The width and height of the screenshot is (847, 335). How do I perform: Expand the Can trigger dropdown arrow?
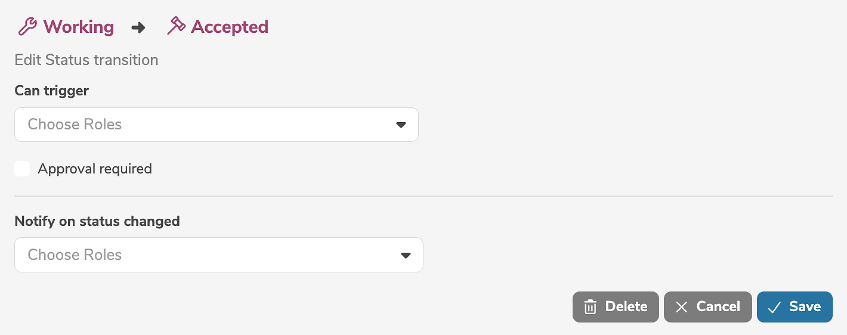point(401,125)
